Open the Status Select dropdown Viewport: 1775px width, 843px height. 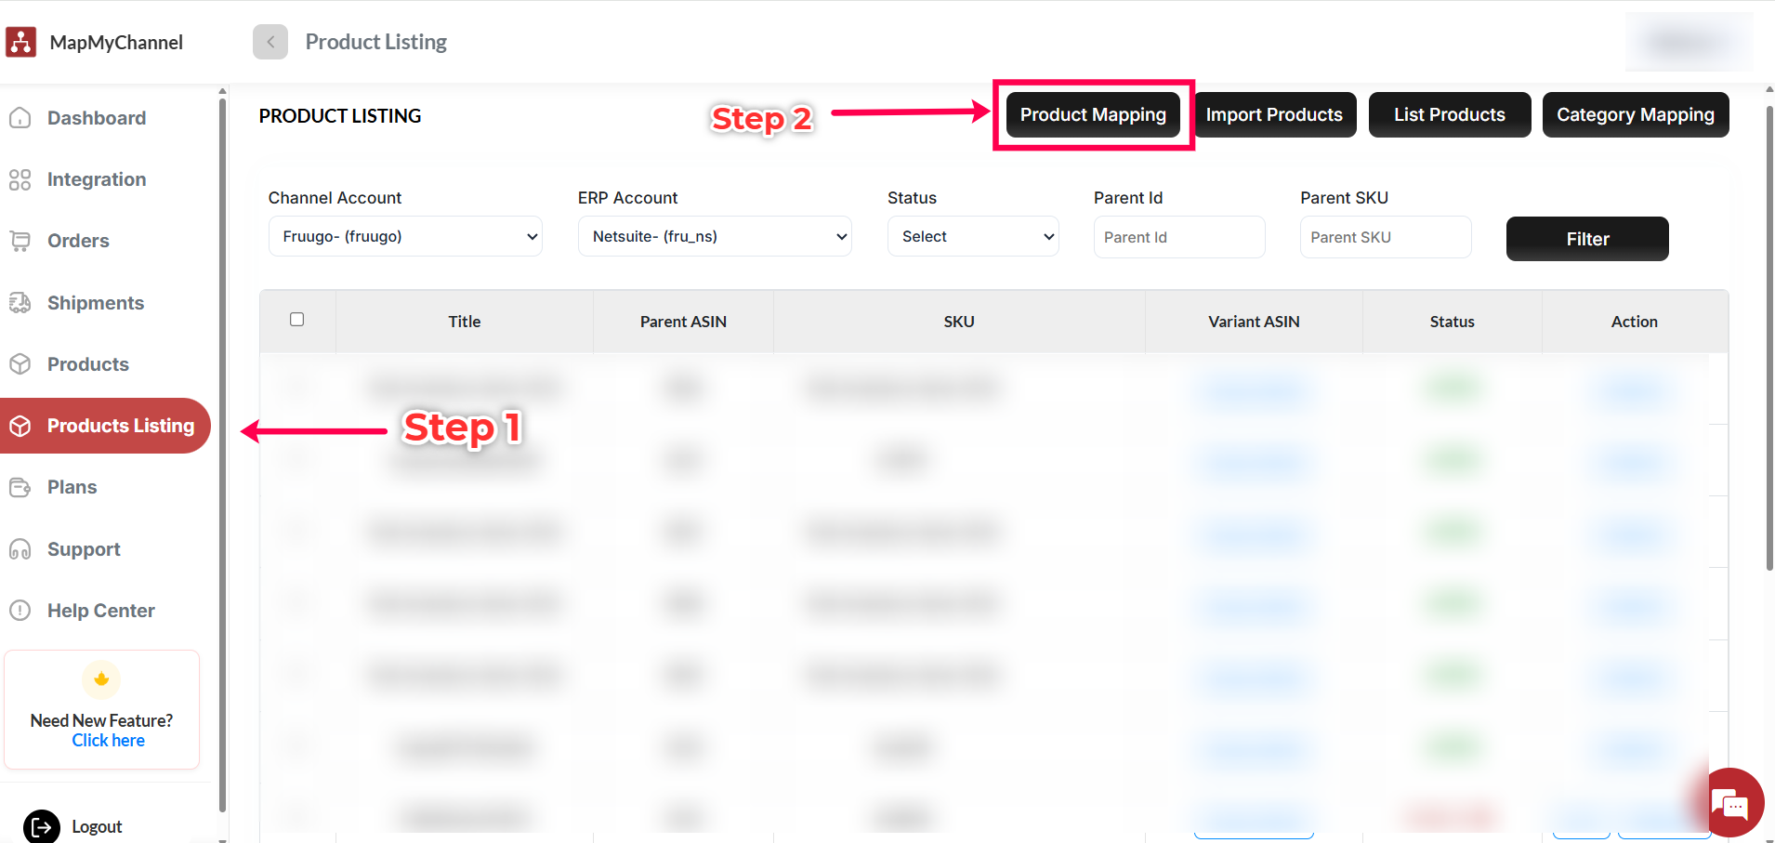972,236
